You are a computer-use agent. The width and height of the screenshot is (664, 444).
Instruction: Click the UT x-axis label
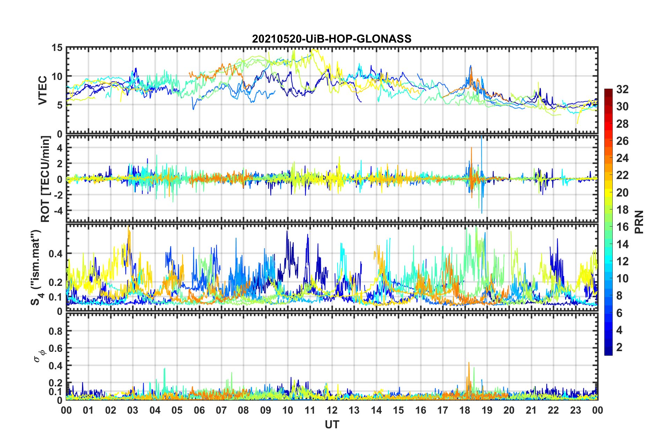(332, 424)
